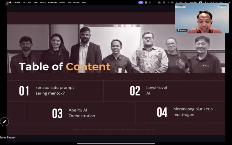Click the number 01 on slide
Image resolution: width=232 pixels, height=145 pixels.
(x=24, y=91)
